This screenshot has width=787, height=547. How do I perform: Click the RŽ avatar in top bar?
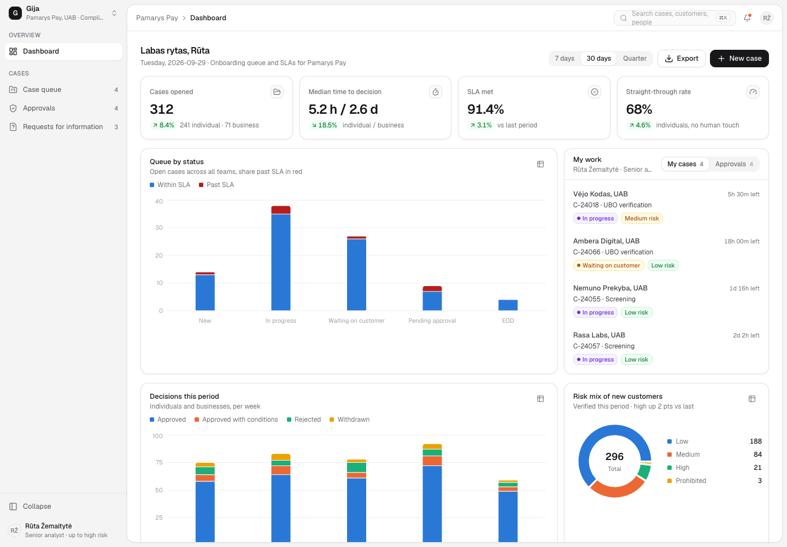[x=767, y=18]
